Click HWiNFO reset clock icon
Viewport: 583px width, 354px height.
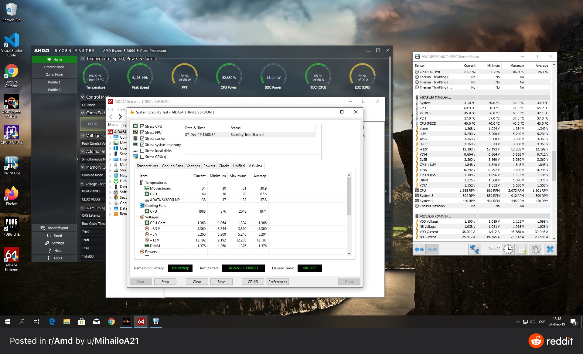508,249
